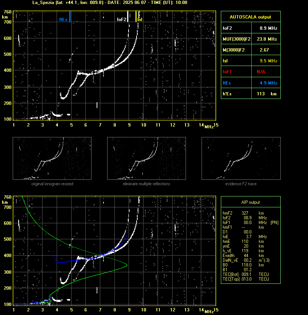This screenshot has height=315, width=308.
Task: Select the ymE 20 km row
Action: 243,246
